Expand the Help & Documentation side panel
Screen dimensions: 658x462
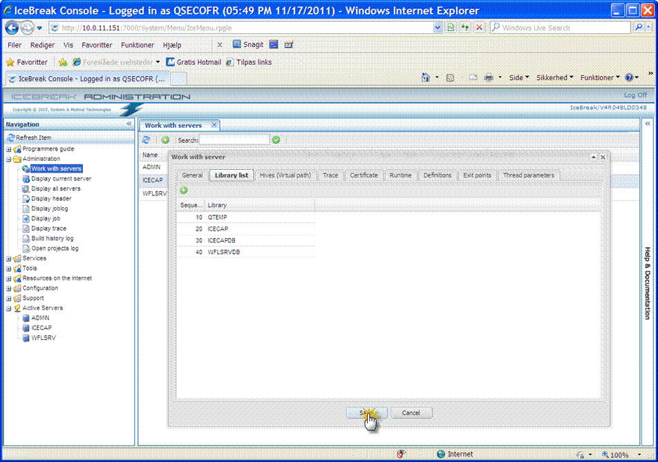click(648, 124)
